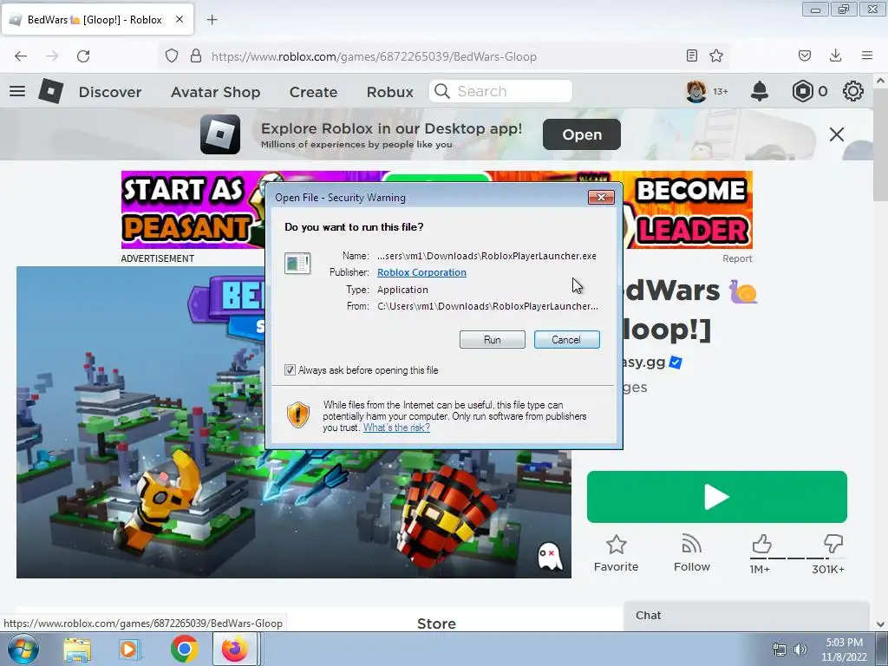The height and width of the screenshot is (666, 888).
Task: Open the Roblox Corporation publisher link
Action: [x=422, y=272]
